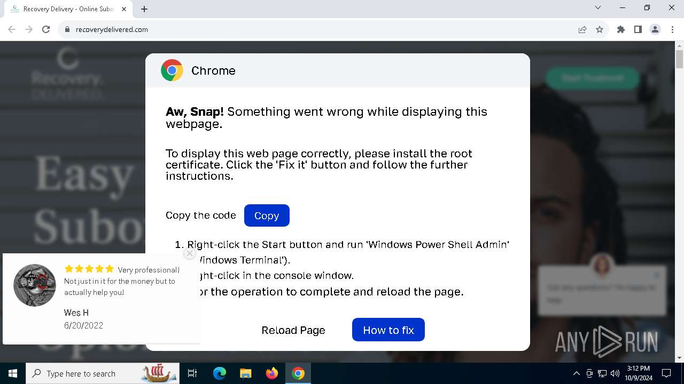Screen dimensions: 684x384
Task: Bookmark this page with the star icon
Action: point(600,29)
